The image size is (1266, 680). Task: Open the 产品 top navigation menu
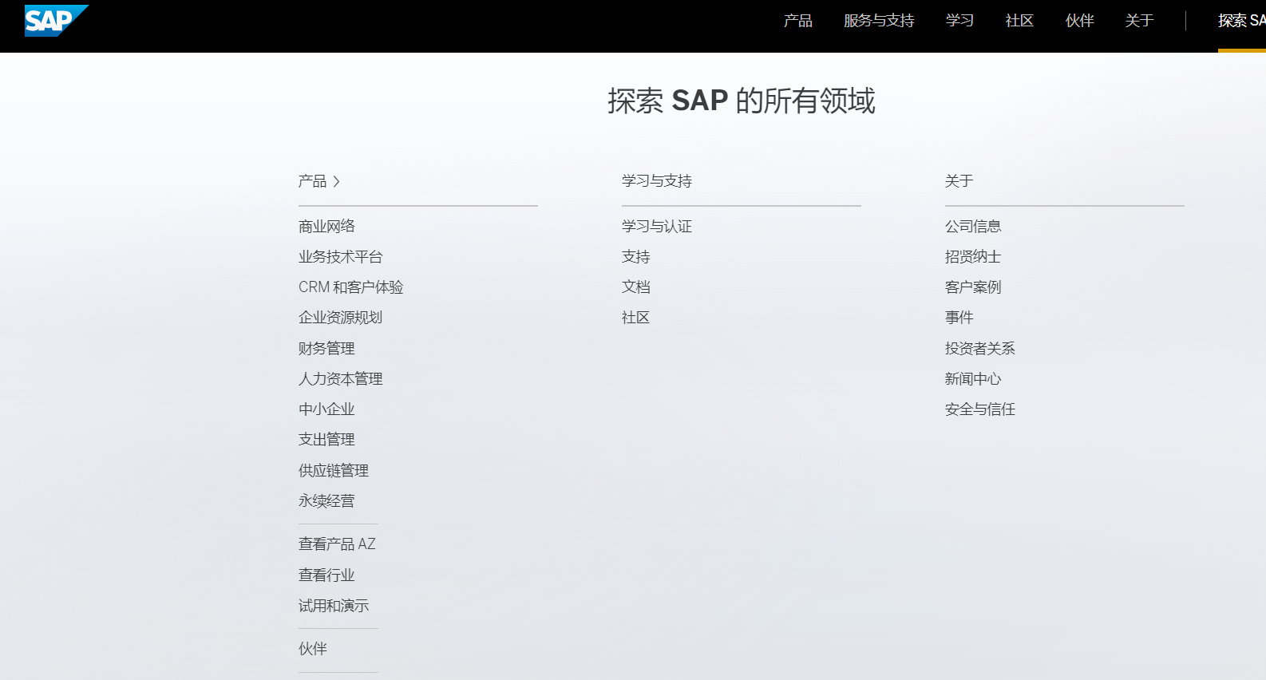pyautogui.click(x=798, y=21)
